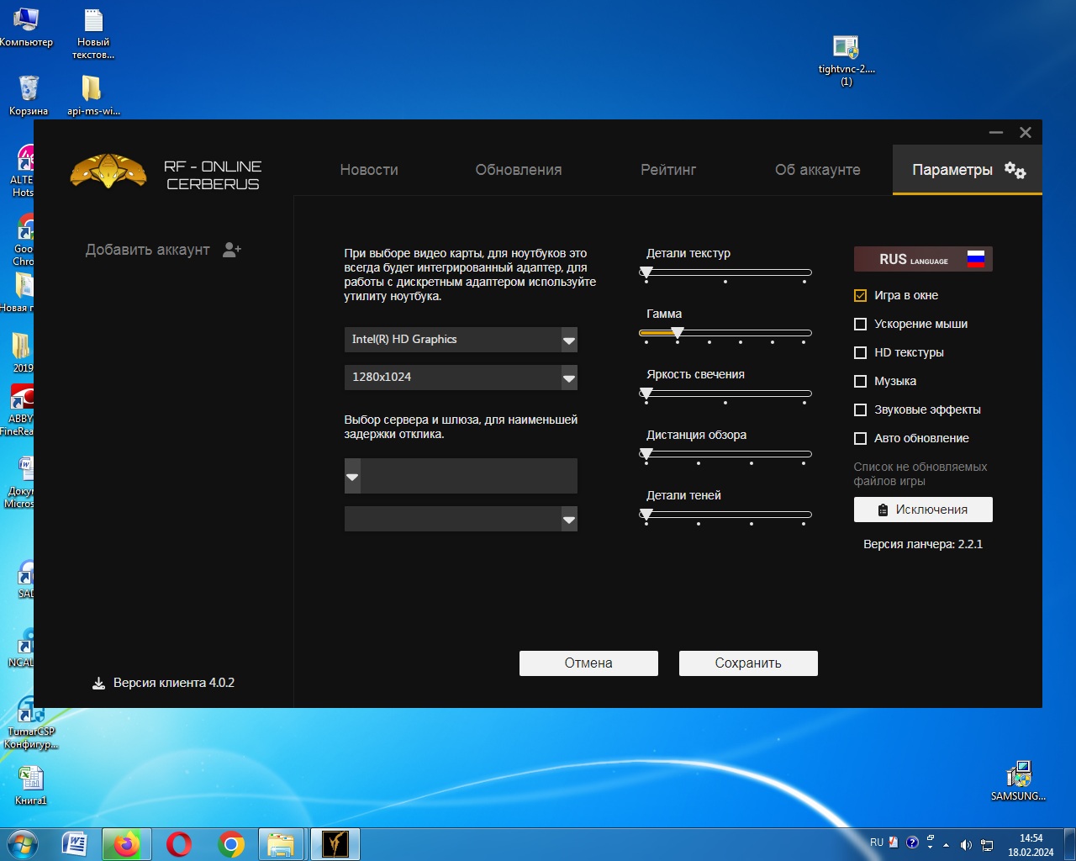This screenshot has width=1076, height=861.
Task: Click the Дистанция обзора slider handle
Action: pos(646,454)
